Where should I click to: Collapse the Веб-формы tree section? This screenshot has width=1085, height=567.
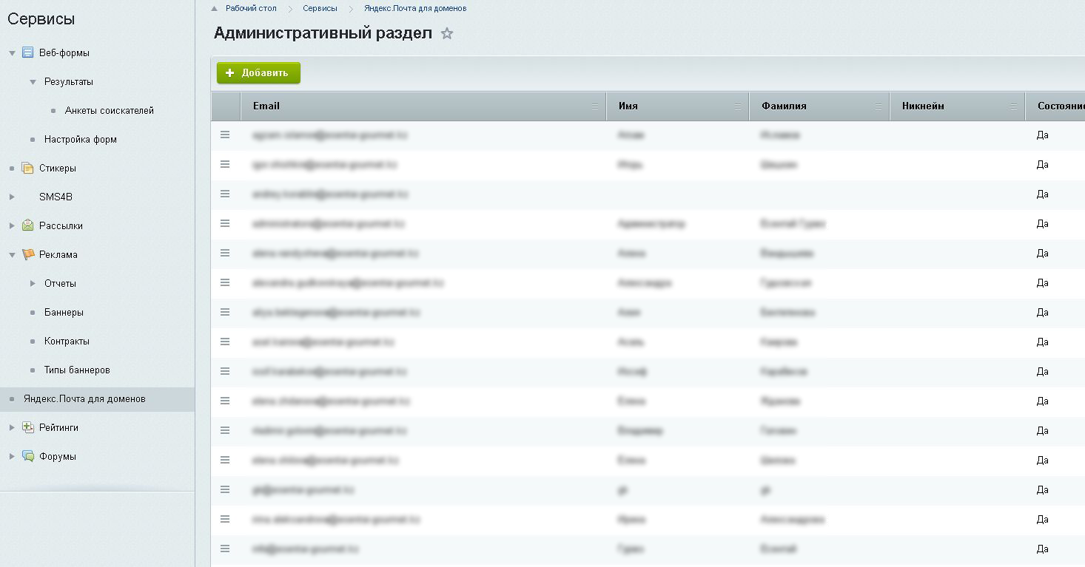pyautogui.click(x=12, y=53)
